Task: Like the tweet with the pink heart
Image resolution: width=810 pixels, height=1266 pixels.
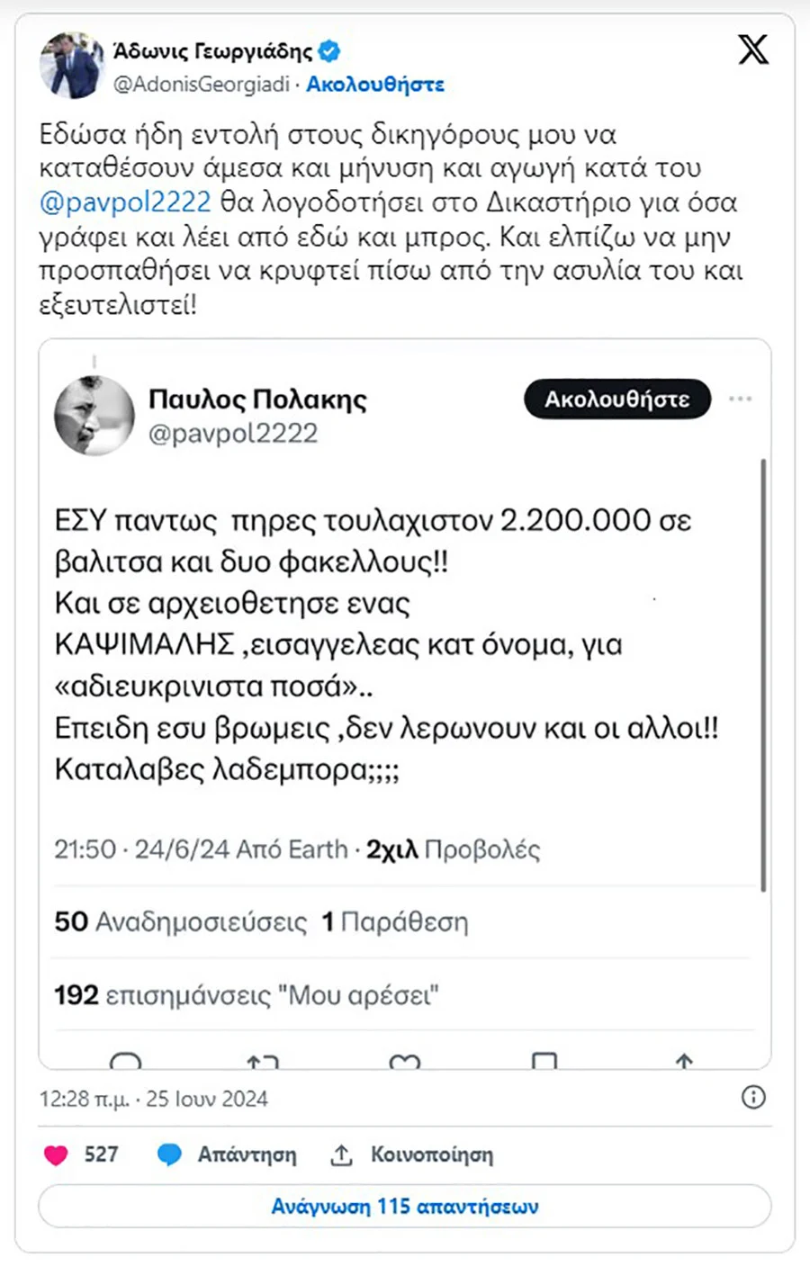Action: tap(56, 1154)
